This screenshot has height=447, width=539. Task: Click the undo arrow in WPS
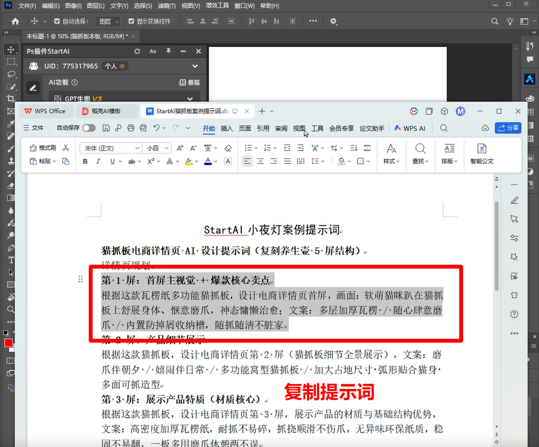tap(156, 128)
